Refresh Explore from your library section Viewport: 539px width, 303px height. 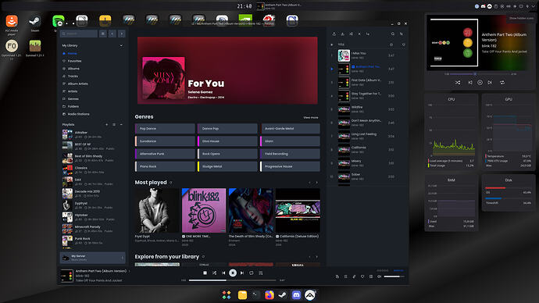pos(204,257)
